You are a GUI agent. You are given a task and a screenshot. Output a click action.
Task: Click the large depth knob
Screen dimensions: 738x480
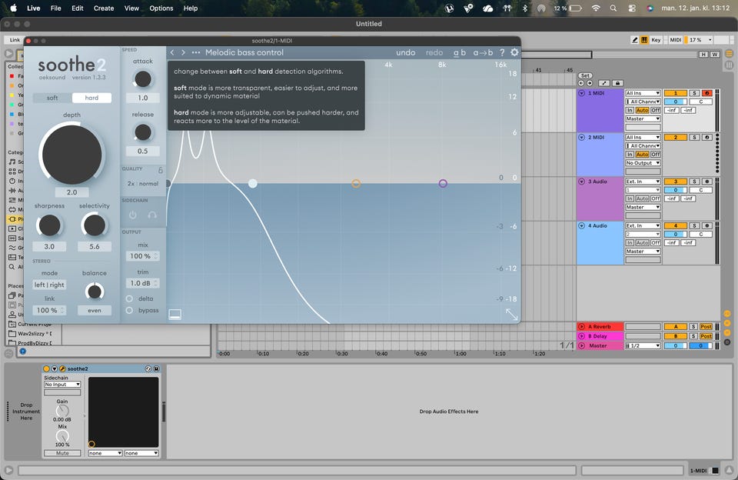(71, 155)
